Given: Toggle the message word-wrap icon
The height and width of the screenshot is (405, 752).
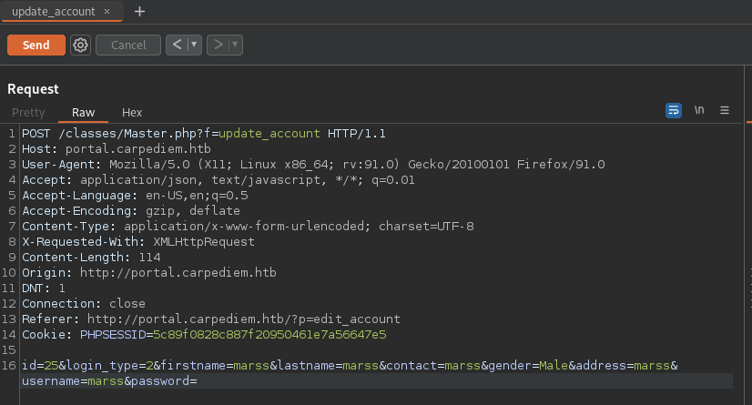Looking at the screenshot, I should tap(674, 110).
